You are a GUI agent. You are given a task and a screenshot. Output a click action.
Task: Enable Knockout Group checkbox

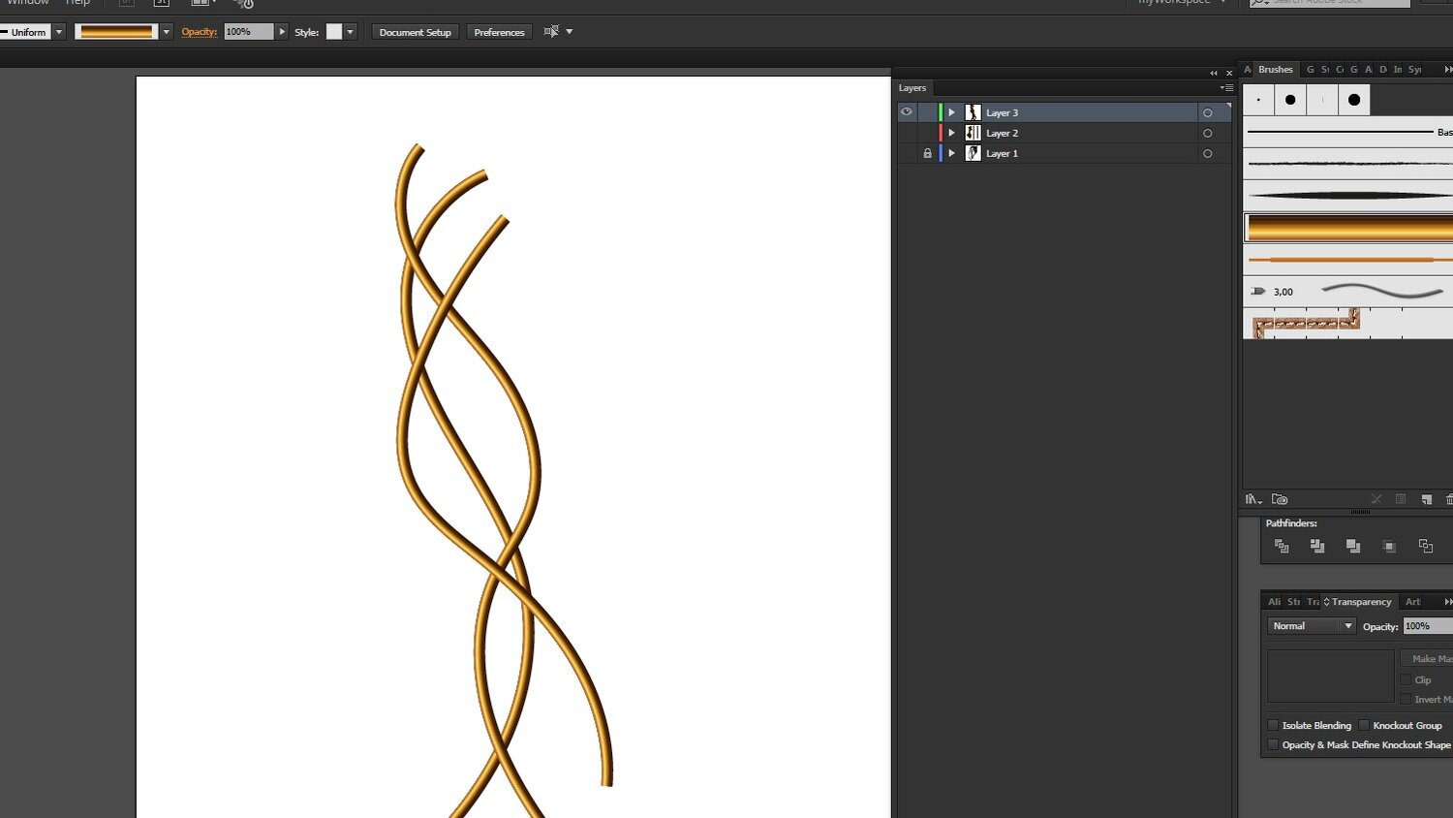point(1364,725)
